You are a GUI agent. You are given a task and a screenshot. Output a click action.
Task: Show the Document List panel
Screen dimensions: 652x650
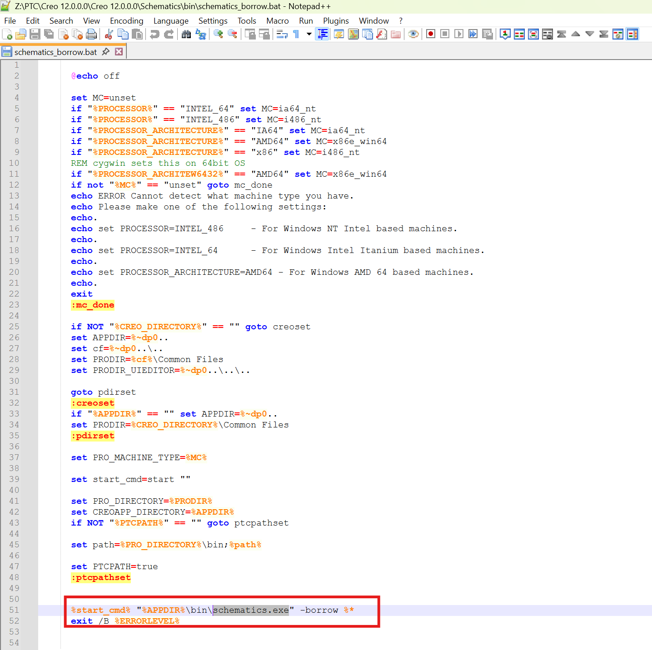(367, 34)
